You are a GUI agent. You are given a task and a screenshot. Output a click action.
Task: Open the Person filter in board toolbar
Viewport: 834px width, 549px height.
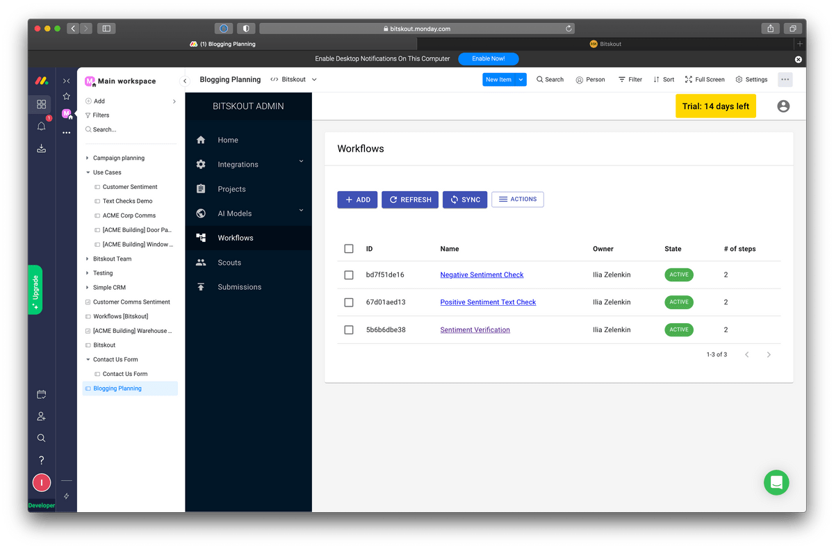tap(590, 80)
